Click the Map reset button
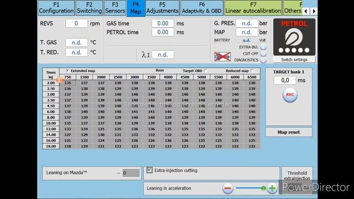This screenshot has height=199, width=354. point(289,132)
